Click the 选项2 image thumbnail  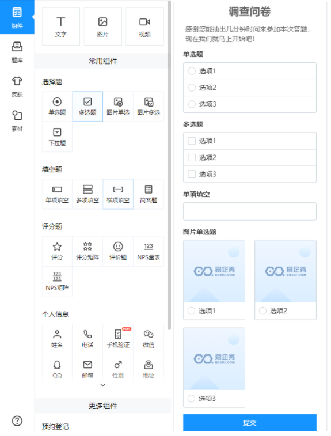click(286, 271)
